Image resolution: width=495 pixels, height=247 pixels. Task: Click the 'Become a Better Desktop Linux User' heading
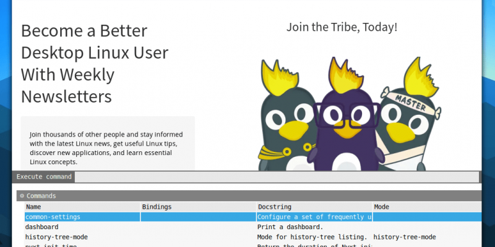pos(95,64)
